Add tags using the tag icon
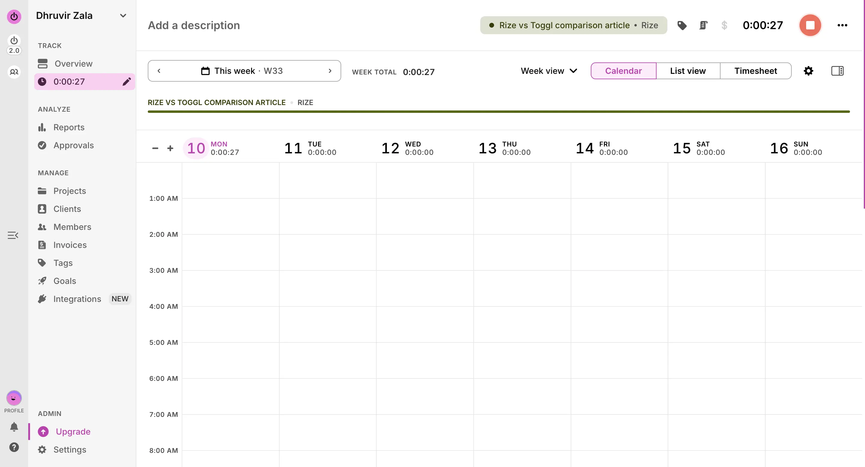 coord(682,25)
